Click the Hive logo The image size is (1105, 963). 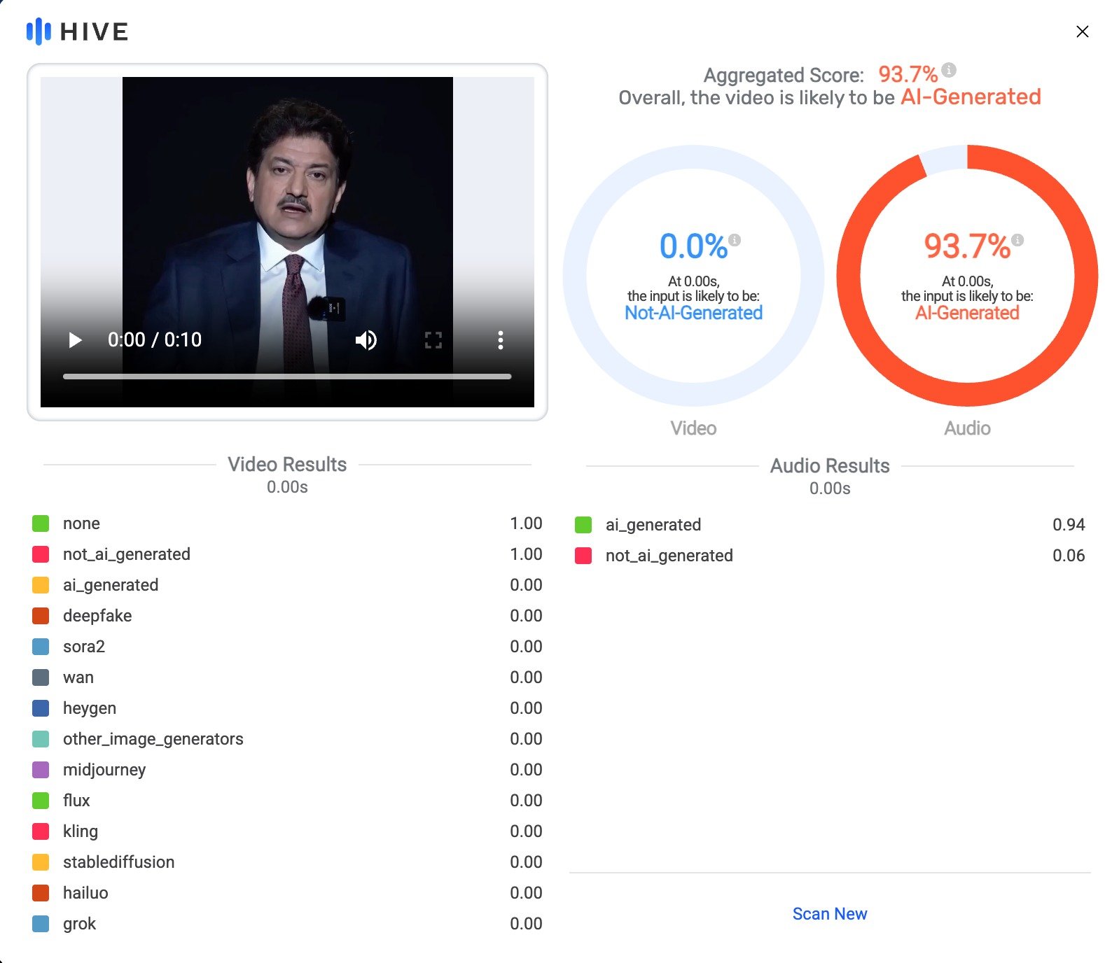[x=77, y=31]
